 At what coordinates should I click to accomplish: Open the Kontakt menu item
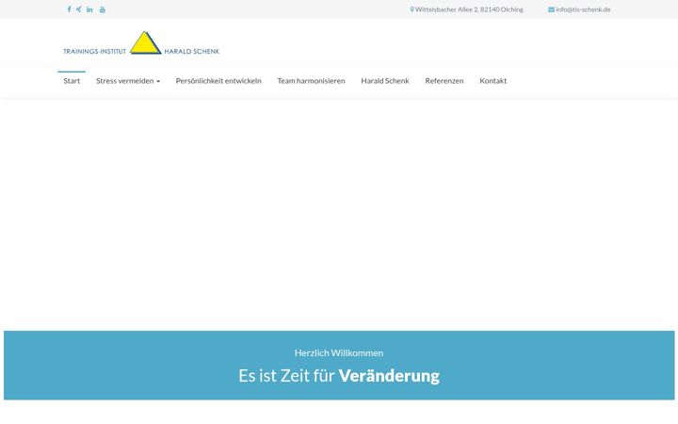coord(493,80)
